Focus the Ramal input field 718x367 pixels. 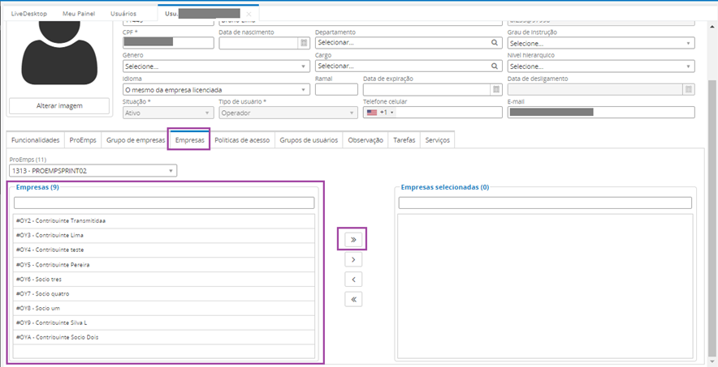coord(336,89)
